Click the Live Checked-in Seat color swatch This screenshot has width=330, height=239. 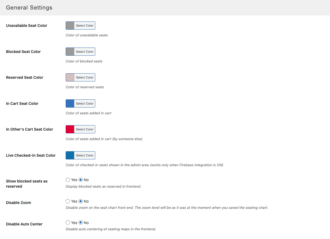[x=70, y=155]
